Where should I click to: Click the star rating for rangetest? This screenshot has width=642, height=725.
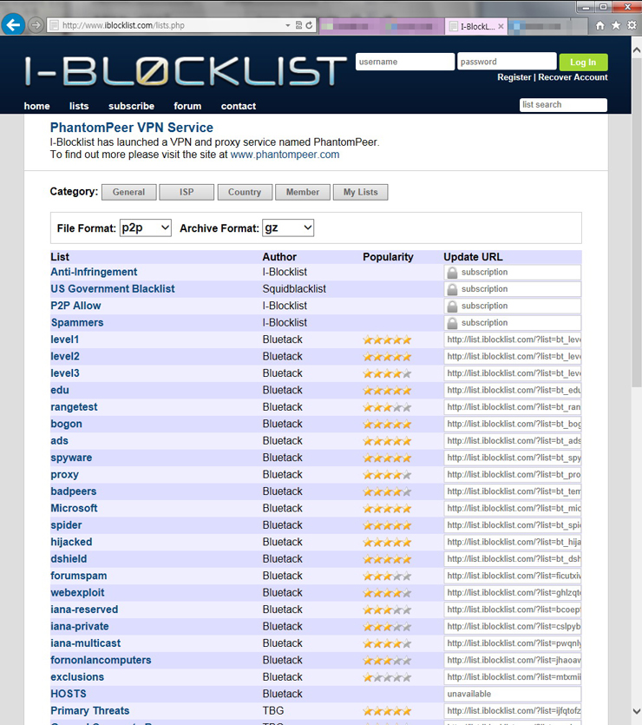[x=387, y=408]
